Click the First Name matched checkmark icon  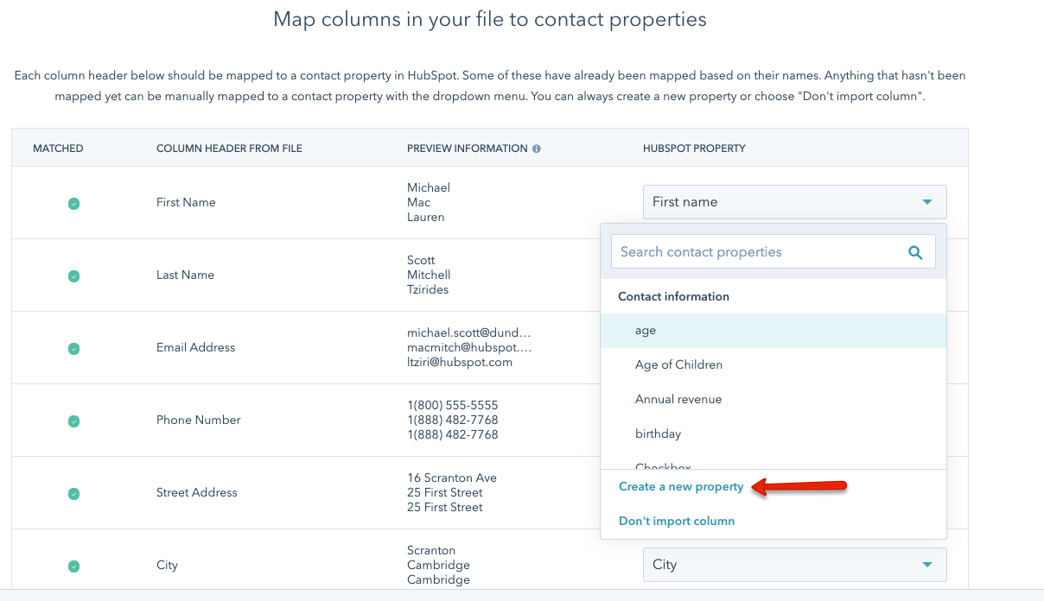click(x=74, y=204)
